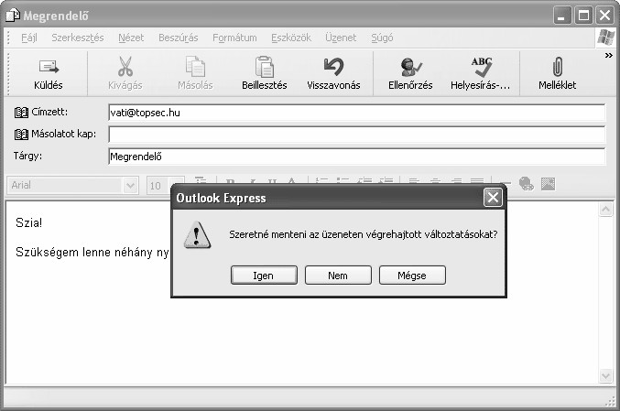Image resolution: width=620 pixels, height=411 pixels.
Task: Click the Küldés send icon
Action: click(49, 67)
